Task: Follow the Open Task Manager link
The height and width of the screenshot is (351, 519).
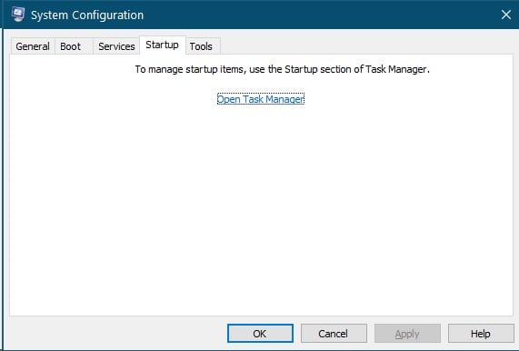Action: [261, 99]
